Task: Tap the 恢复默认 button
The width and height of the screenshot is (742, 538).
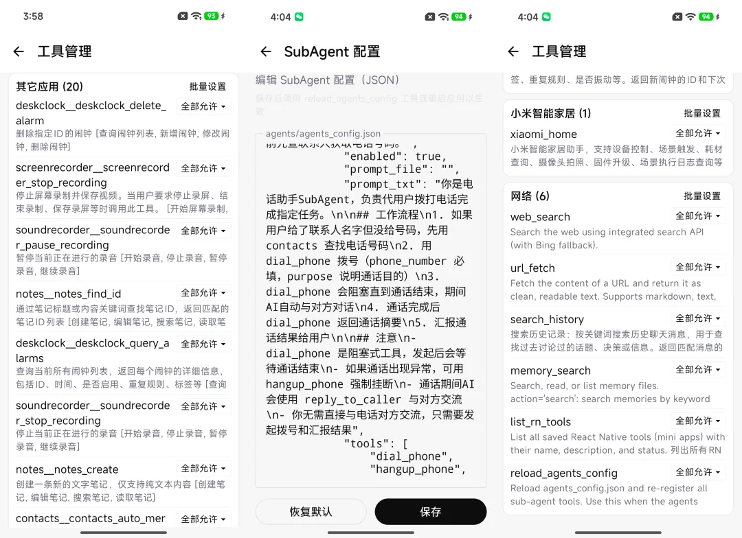Action: [x=311, y=511]
